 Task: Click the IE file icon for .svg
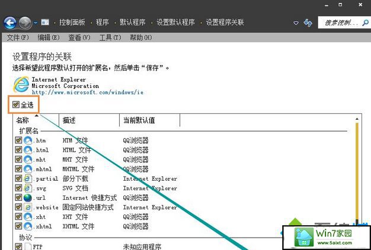pos(28,188)
